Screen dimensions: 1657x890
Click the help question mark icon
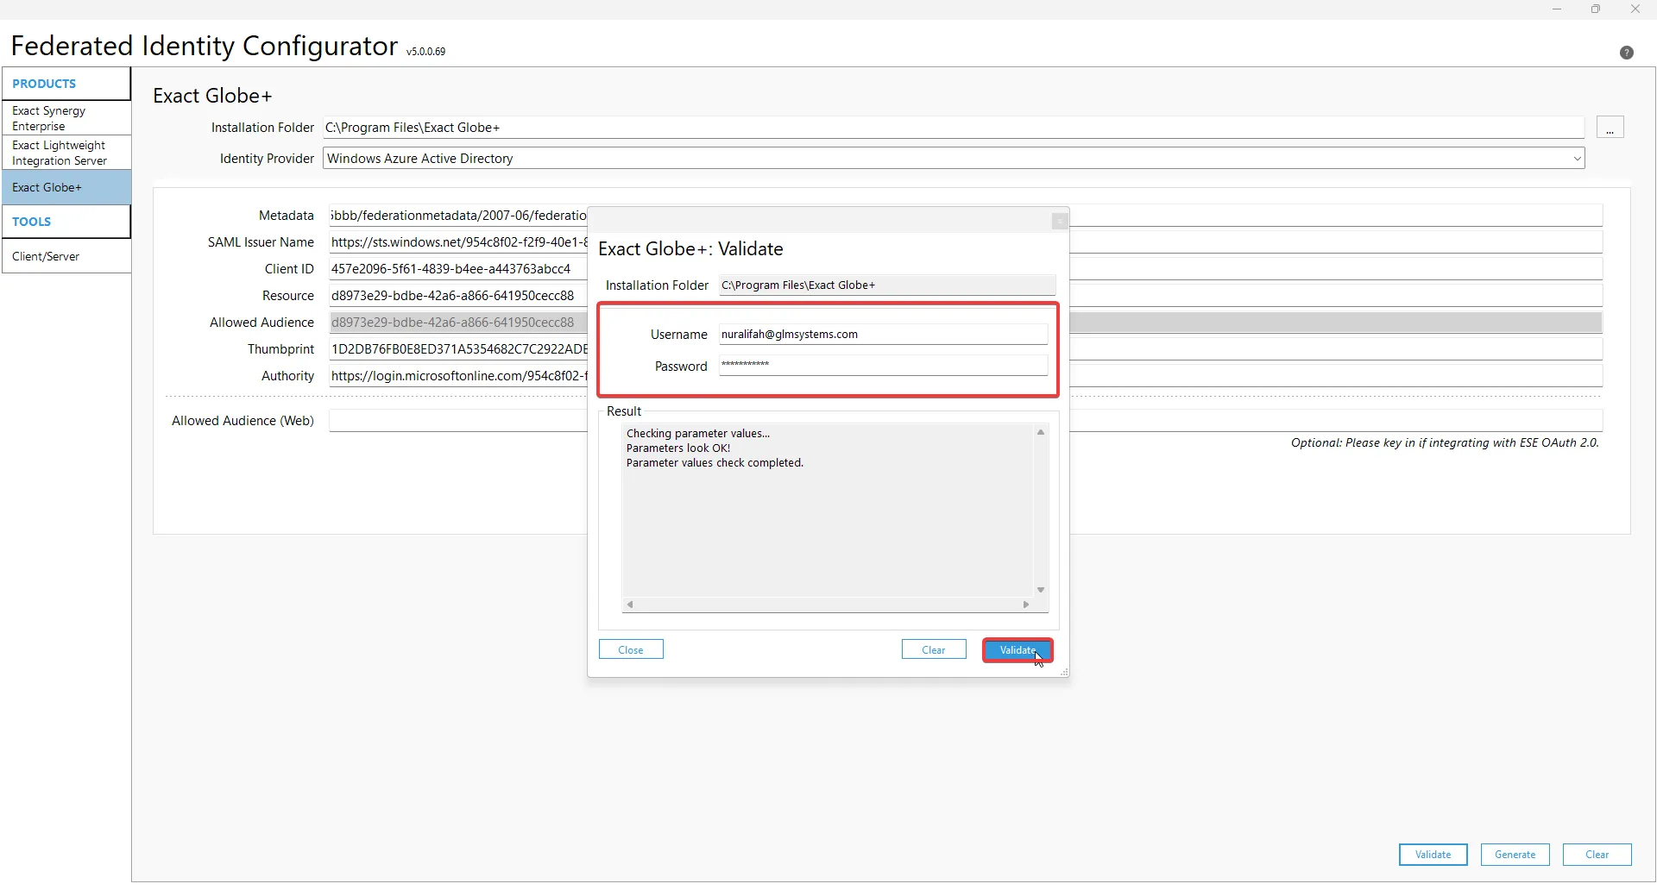(1626, 53)
